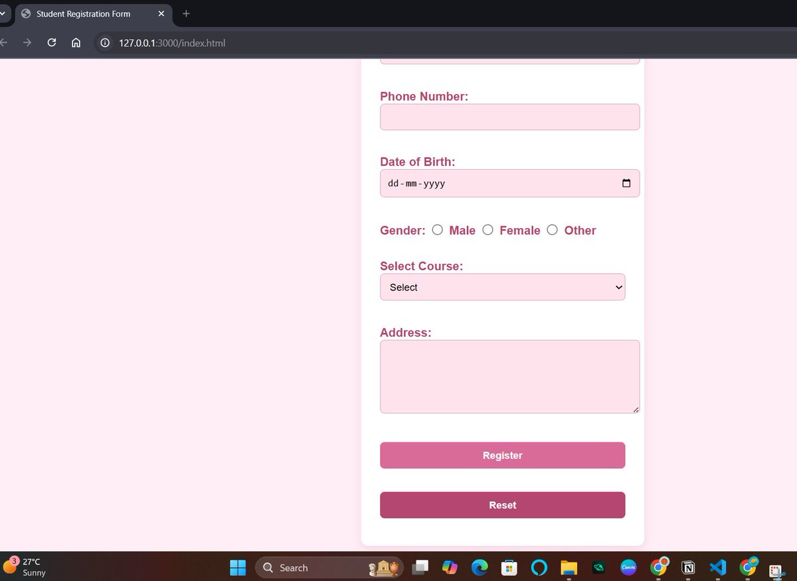Select the Female gender radio button
The width and height of the screenshot is (797, 581).
pyautogui.click(x=488, y=229)
